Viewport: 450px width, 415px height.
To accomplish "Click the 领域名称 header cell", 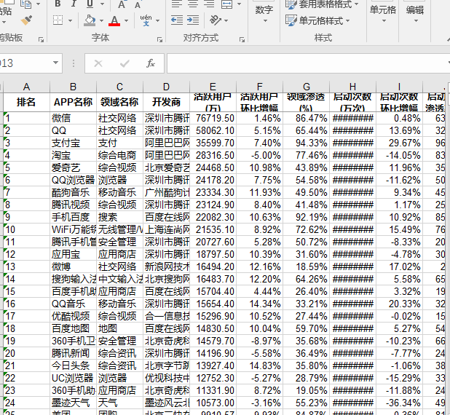I will coord(119,102).
